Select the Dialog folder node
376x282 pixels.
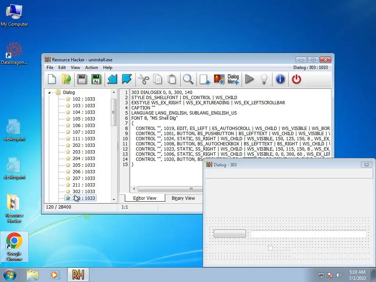(x=69, y=92)
